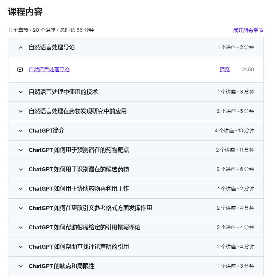Expand the ChatGPT简介 chevron arrow
Screen dimensions: 269x279
coord(21,131)
